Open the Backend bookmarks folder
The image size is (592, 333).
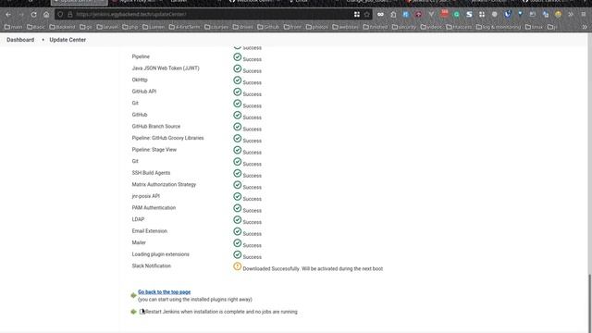coord(62,27)
